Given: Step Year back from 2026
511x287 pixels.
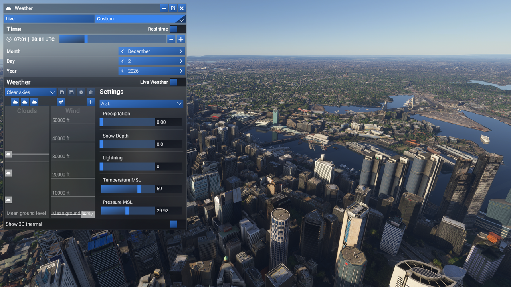Looking at the screenshot, I should [123, 71].
